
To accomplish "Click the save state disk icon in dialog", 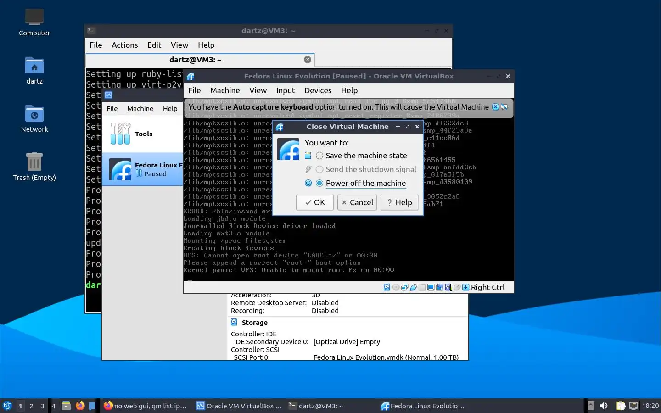I will [308, 156].
